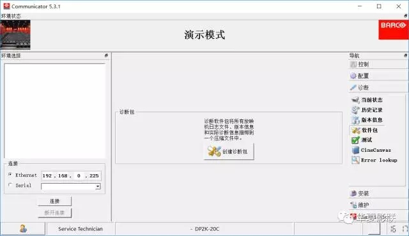The width and height of the screenshot is (409, 236).
Task: Undock the 环境选择 panel
Action: 106,55
